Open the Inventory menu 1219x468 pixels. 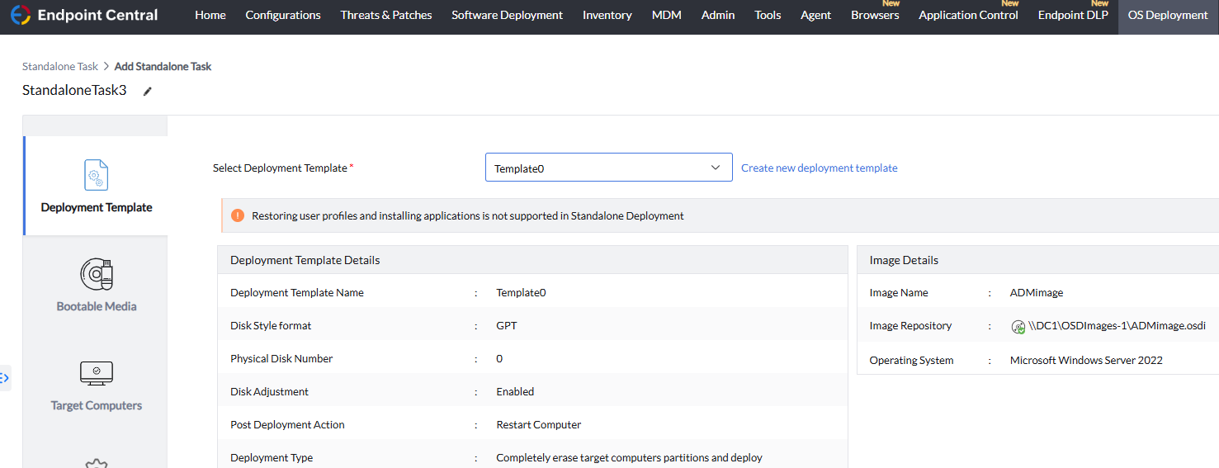click(607, 15)
